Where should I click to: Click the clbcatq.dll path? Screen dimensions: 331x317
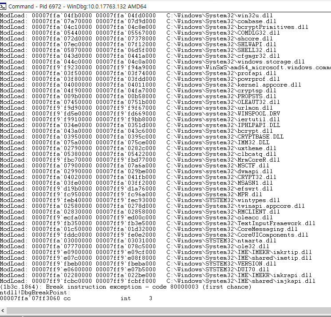point(221,154)
